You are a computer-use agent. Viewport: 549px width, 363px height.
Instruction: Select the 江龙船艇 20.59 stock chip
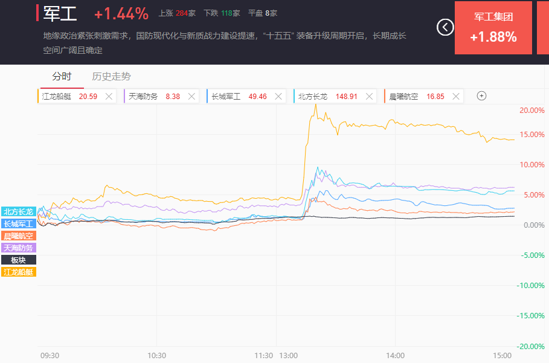pos(69,96)
